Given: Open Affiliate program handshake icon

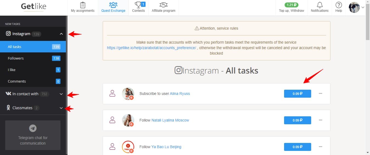Looking at the screenshot, I should [163, 5].
